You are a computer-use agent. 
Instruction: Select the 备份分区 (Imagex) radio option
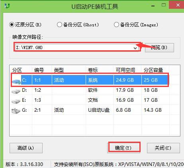(116, 25)
